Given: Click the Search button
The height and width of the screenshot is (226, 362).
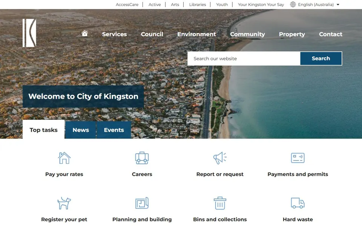Looking at the screenshot, I should pos(321,58).
